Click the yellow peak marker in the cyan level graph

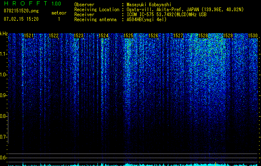pos(215,164)
